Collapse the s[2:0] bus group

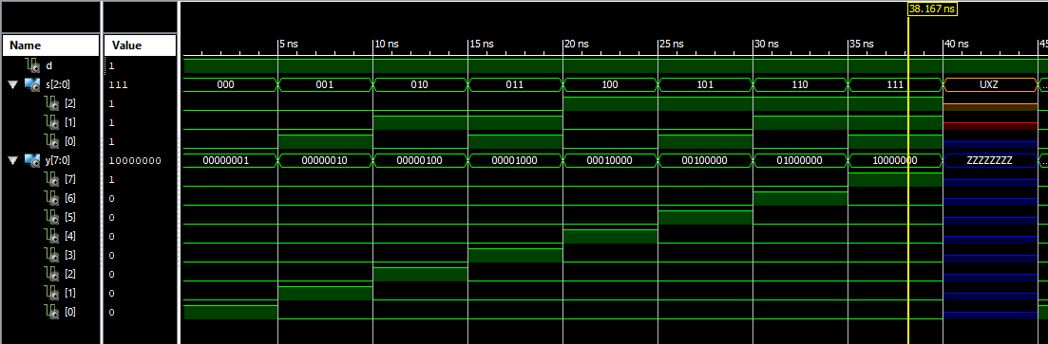pyautogui.click(x=13, y=84)
